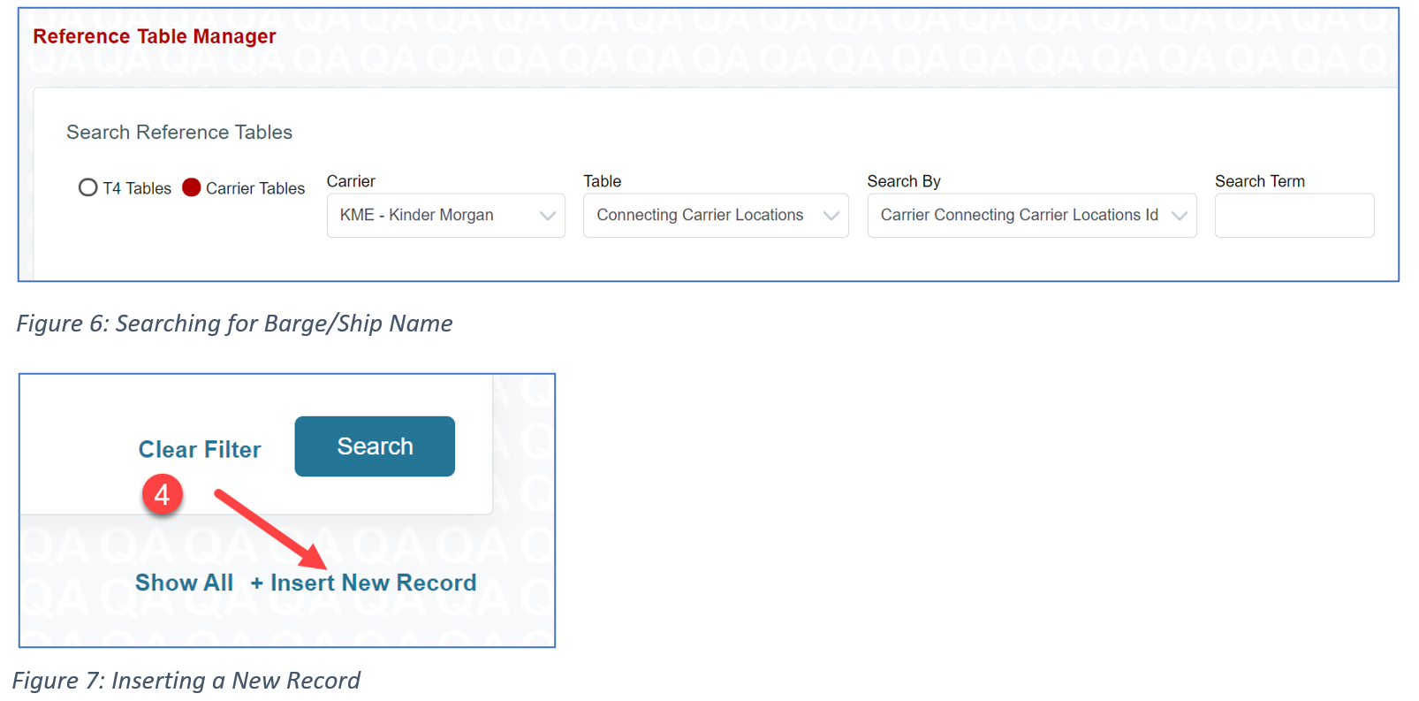Open the Carrier dropdown showing KME - Kinder Morgan
This screenshot has height=701, width=1419.
[433, 216]
